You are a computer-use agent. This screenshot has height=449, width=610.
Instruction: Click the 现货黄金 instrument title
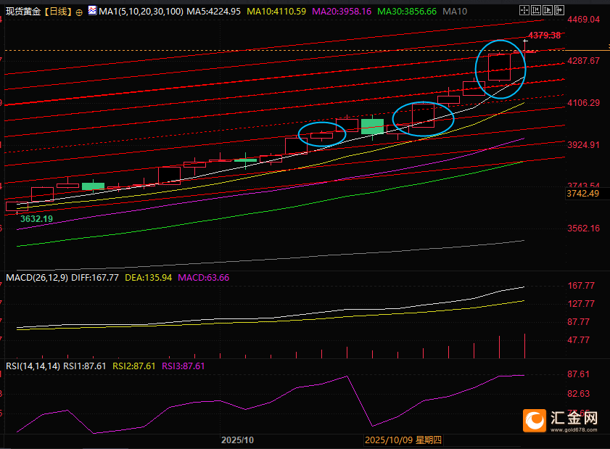point(22,12)
